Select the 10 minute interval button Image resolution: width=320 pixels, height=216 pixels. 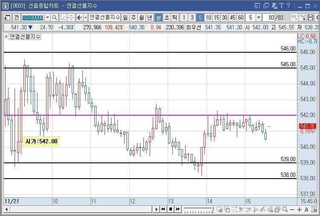pyautogui.click(x=208, y=17)
